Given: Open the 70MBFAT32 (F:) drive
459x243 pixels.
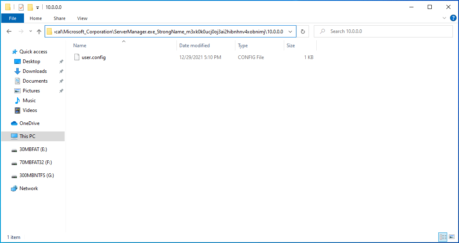Looking at the screenshot, I should (36, 162).
